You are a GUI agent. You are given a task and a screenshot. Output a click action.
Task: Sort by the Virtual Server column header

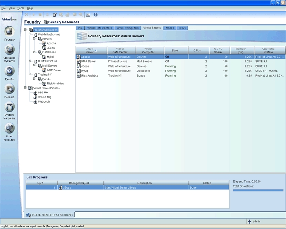(x=91, y=50)
